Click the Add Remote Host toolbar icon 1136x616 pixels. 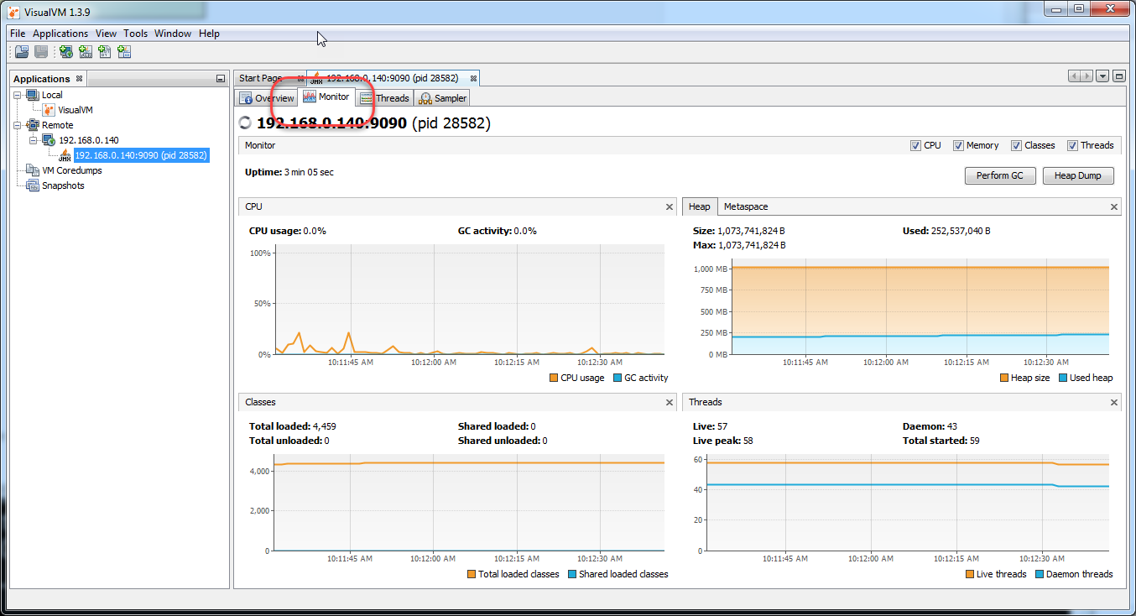65,51
